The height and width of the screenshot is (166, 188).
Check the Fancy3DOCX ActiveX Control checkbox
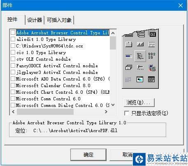13,66
